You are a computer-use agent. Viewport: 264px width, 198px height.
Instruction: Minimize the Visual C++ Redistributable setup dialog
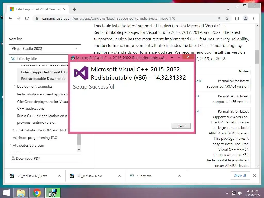[x=172, y=57]
